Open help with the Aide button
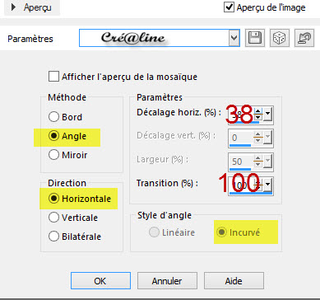The image size is (320, 300). [234, 281]
